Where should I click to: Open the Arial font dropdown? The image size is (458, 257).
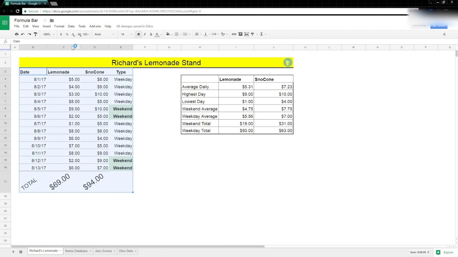pyautogui.click(x=104, y=34)
